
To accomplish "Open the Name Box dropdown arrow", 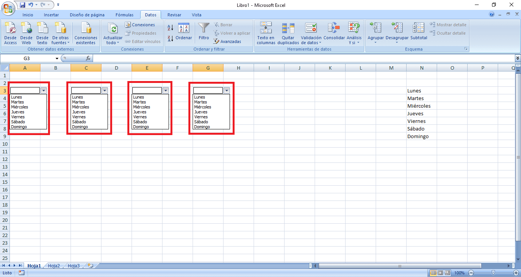I will pyautogui.click(x=57, y=59).
